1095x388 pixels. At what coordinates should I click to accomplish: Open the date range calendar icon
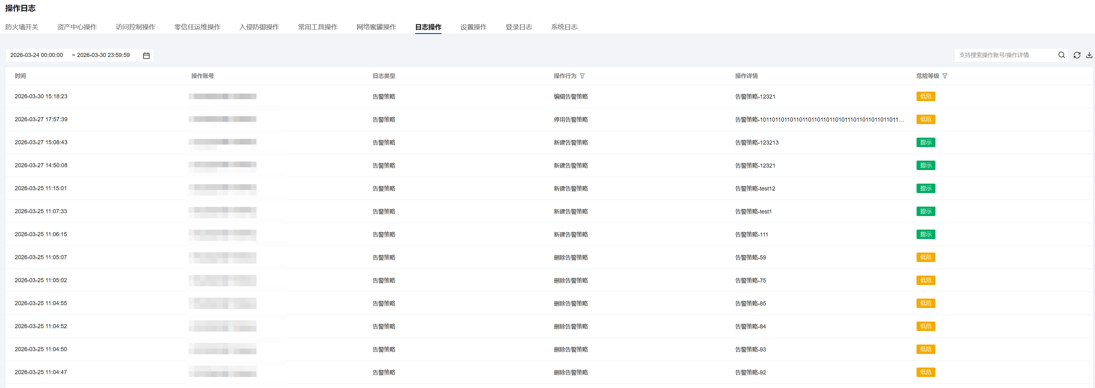click(146, 55)
